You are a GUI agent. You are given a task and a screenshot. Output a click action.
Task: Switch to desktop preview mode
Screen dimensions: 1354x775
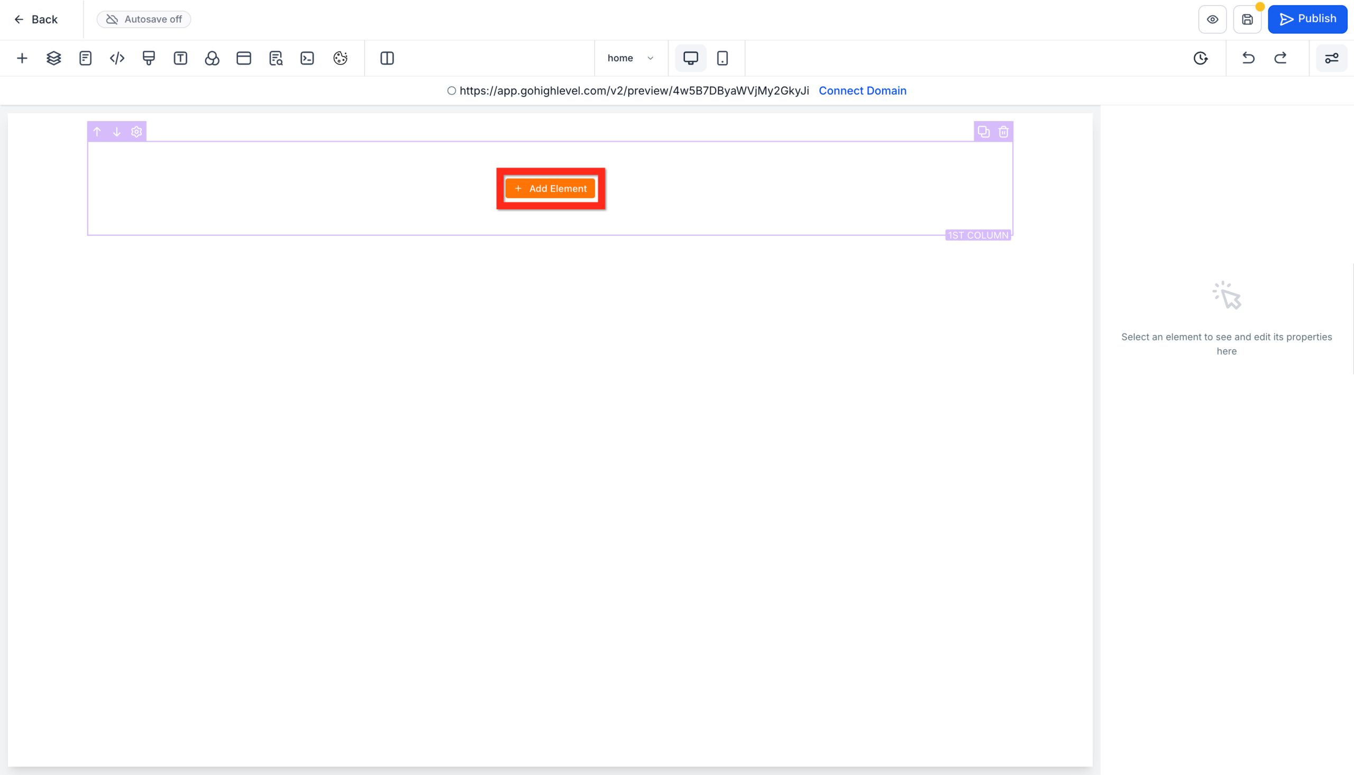690,58
